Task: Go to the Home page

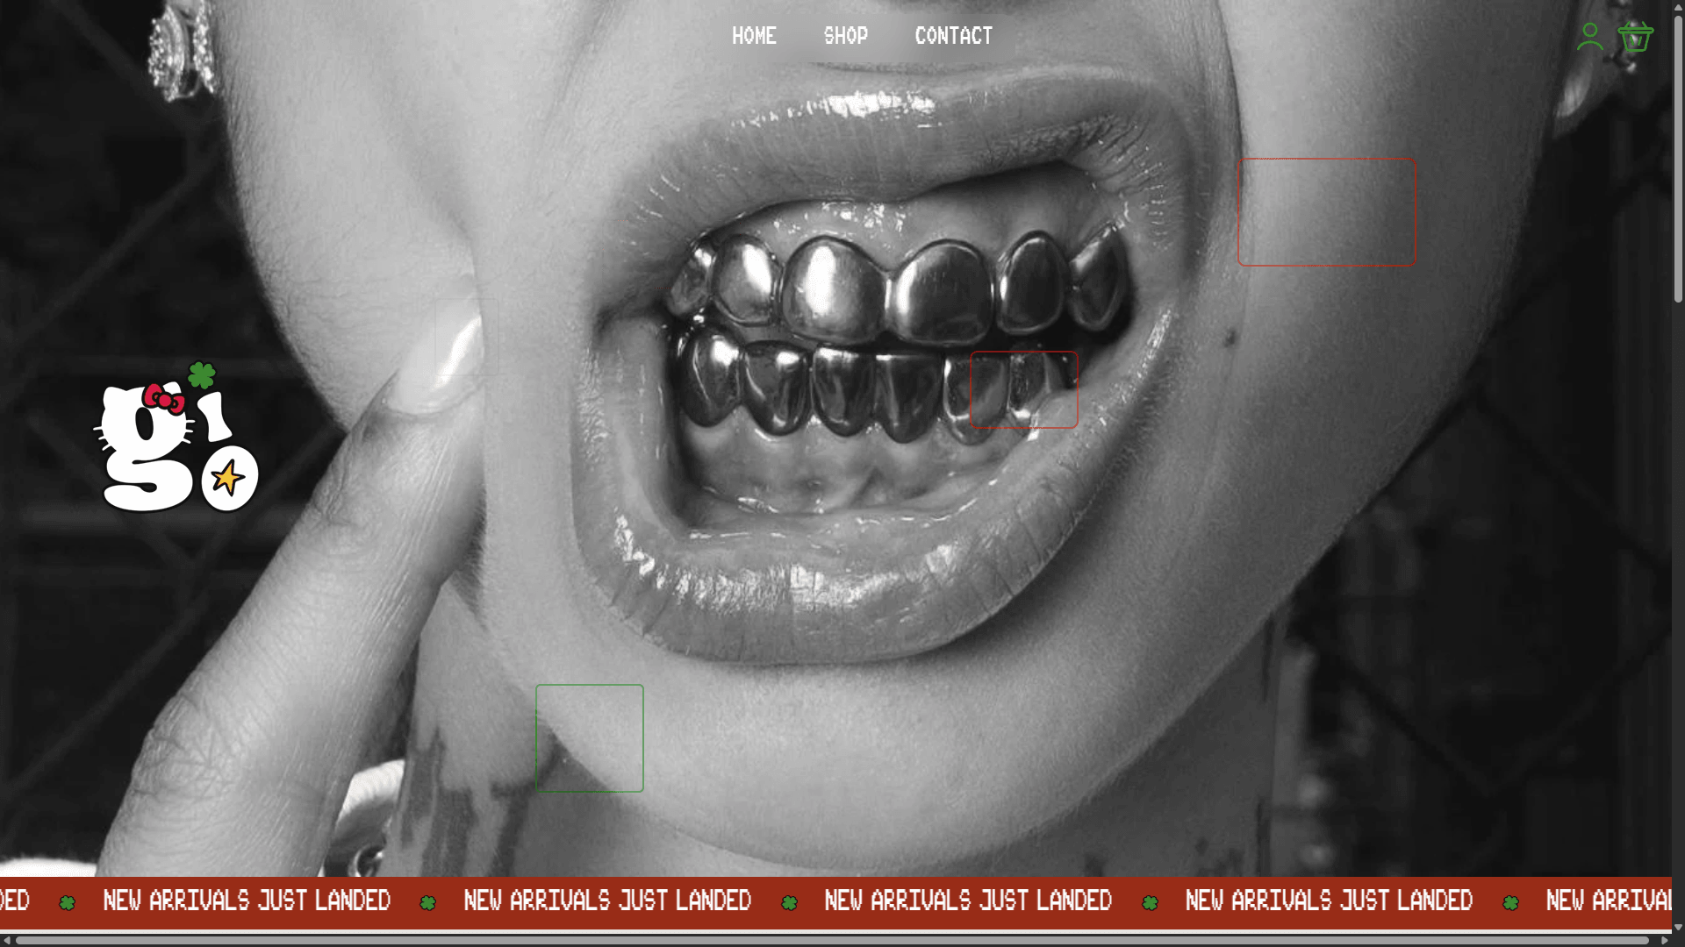Action: click(755, 36)
